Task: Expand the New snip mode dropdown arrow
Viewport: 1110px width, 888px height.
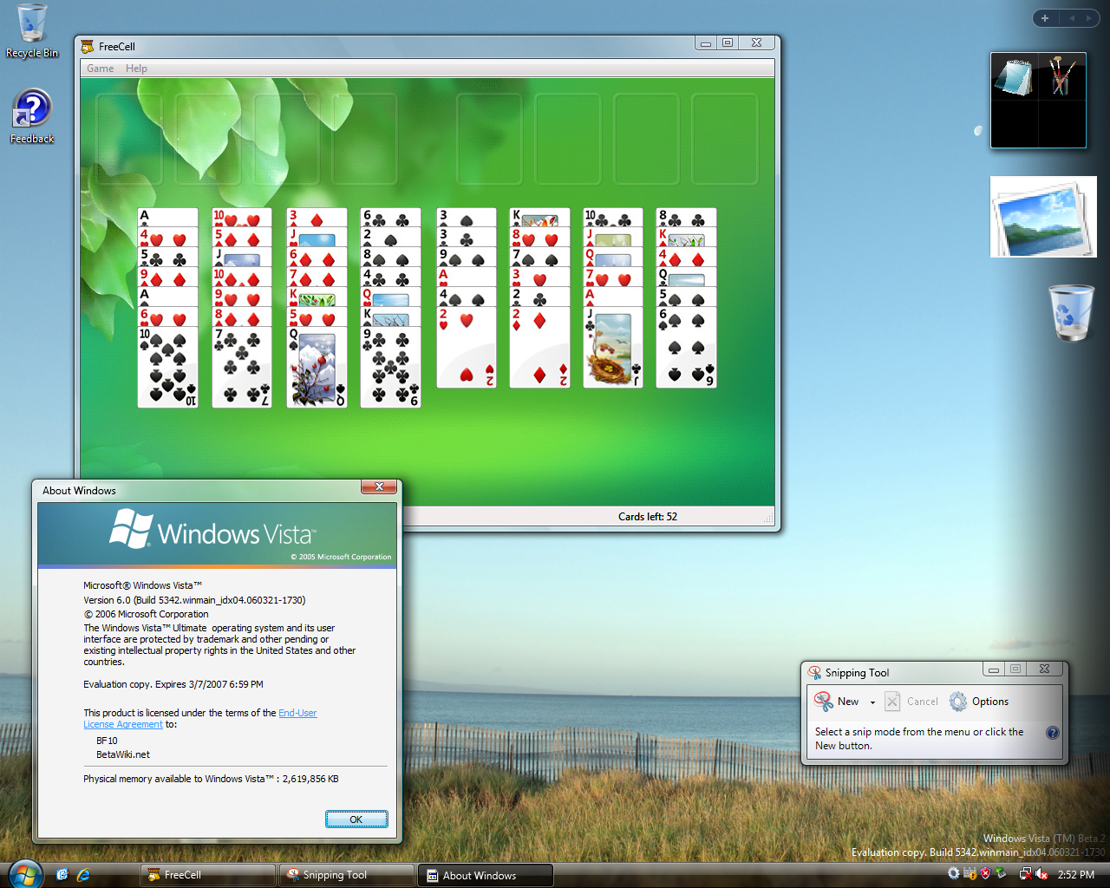Action: tap(872, 702)
